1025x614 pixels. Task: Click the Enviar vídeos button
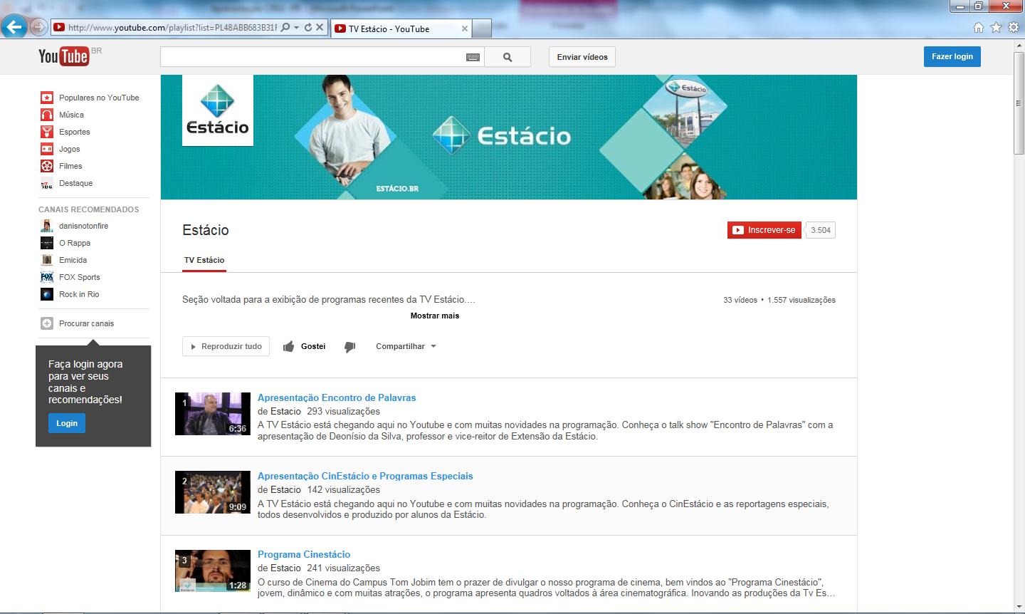(582, 57)
